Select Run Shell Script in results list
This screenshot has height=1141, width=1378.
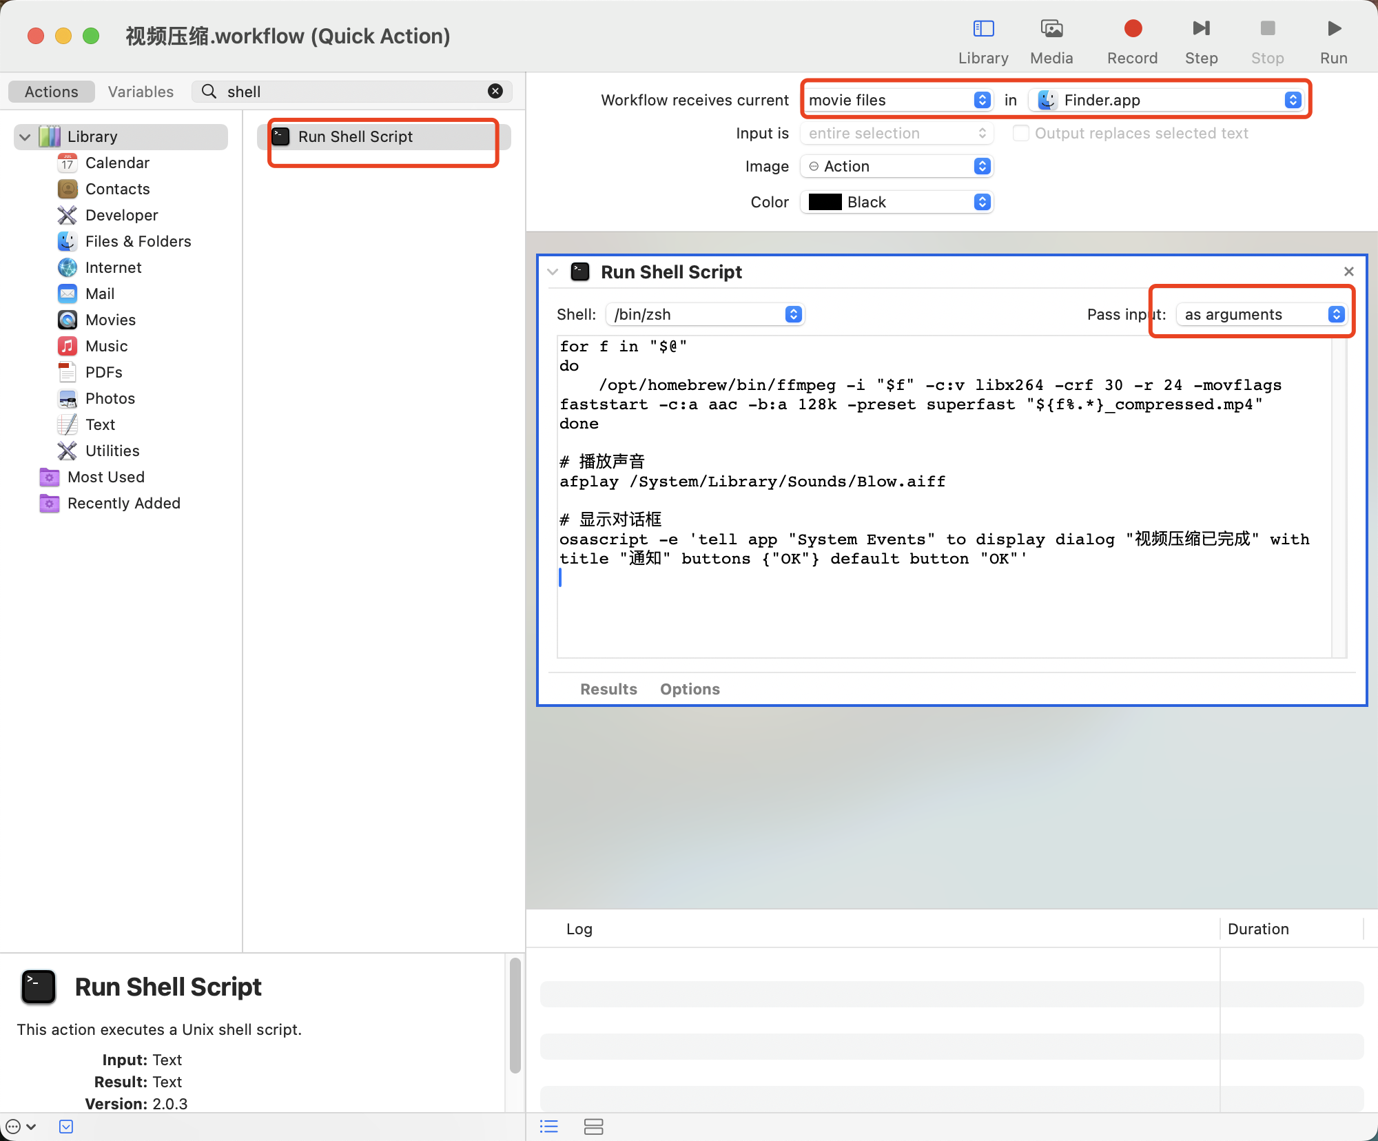384,136
